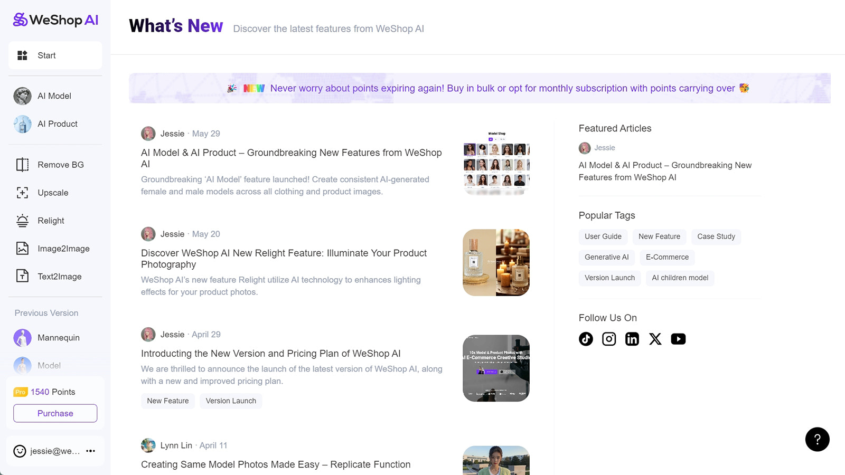The image size is (845, 475).
Task: Select the Relight lamp icon
Action: pos(22,221)
